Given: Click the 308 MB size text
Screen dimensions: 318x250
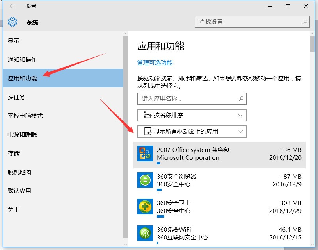Looking at the screenshot, I should pyautogui.click(x=291, y=203).
